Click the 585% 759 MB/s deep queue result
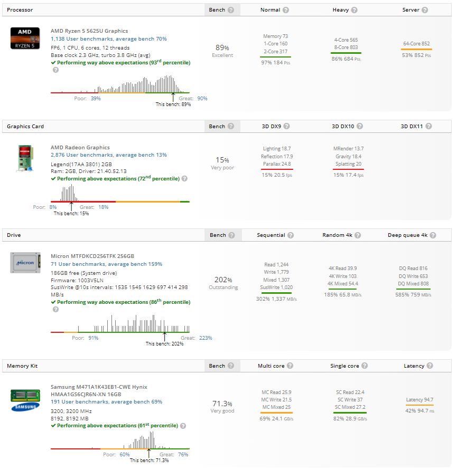This screenshot has width=457, height=470. click(413, 295)
